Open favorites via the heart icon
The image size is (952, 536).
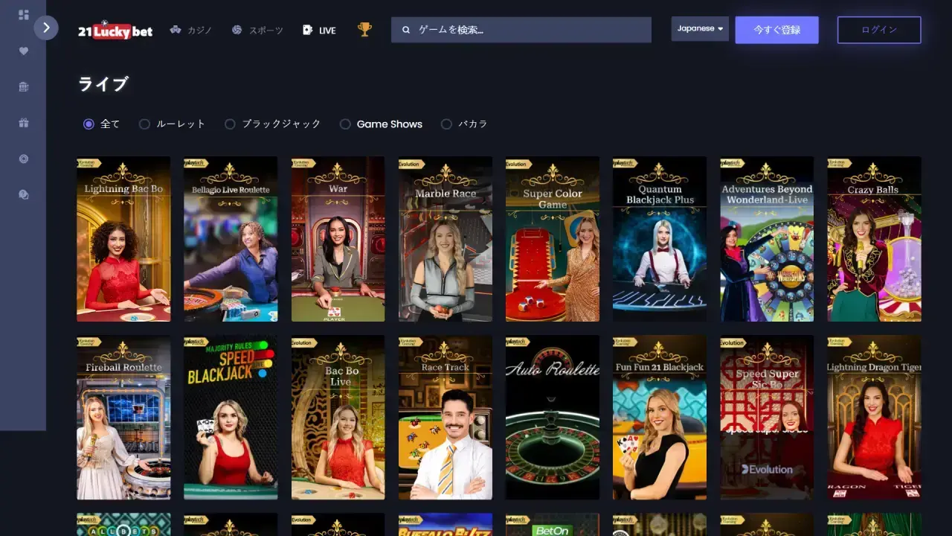[x=23, y=51]
